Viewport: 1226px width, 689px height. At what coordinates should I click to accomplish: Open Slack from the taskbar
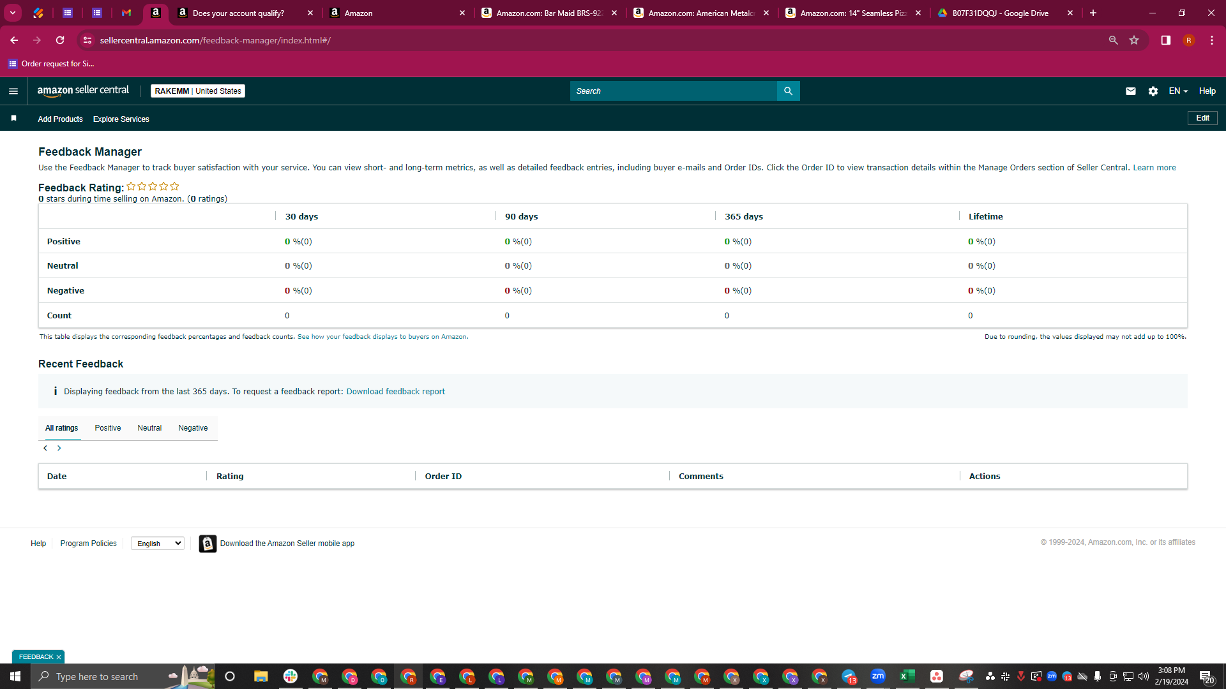point(291,676)
